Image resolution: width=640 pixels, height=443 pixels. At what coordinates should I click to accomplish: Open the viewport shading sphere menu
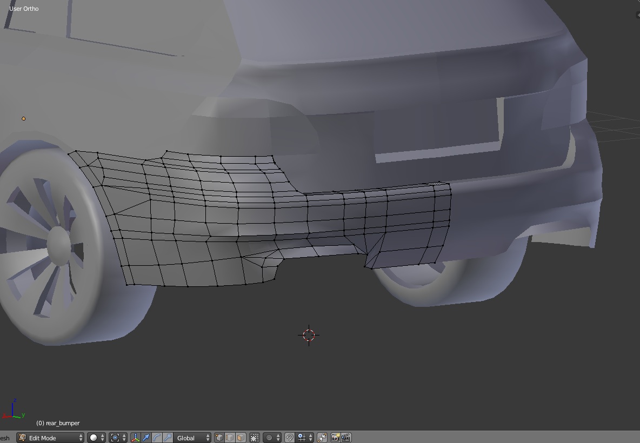pyautogui.click(x=97, y=438)
